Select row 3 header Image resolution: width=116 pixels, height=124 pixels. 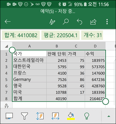(6, 67)
